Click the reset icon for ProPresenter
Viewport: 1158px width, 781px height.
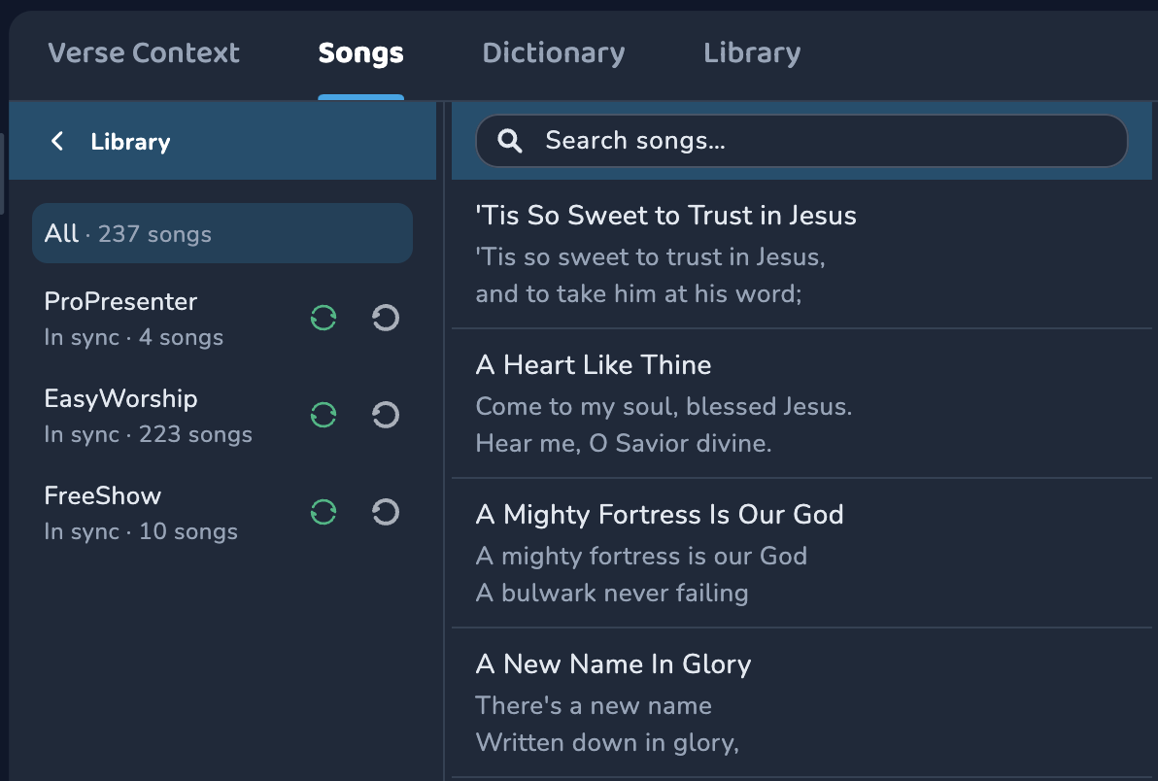point(386,319)
